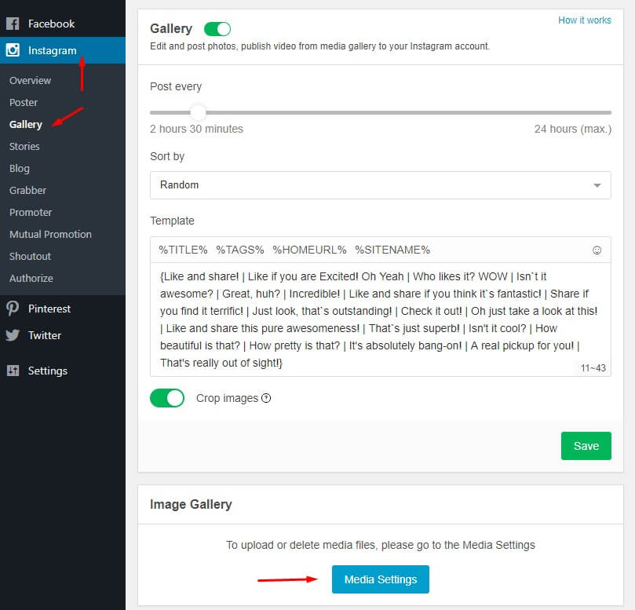635x610 pixels.
Task: Open the Twitter menu item
Action: click(63, 335)
